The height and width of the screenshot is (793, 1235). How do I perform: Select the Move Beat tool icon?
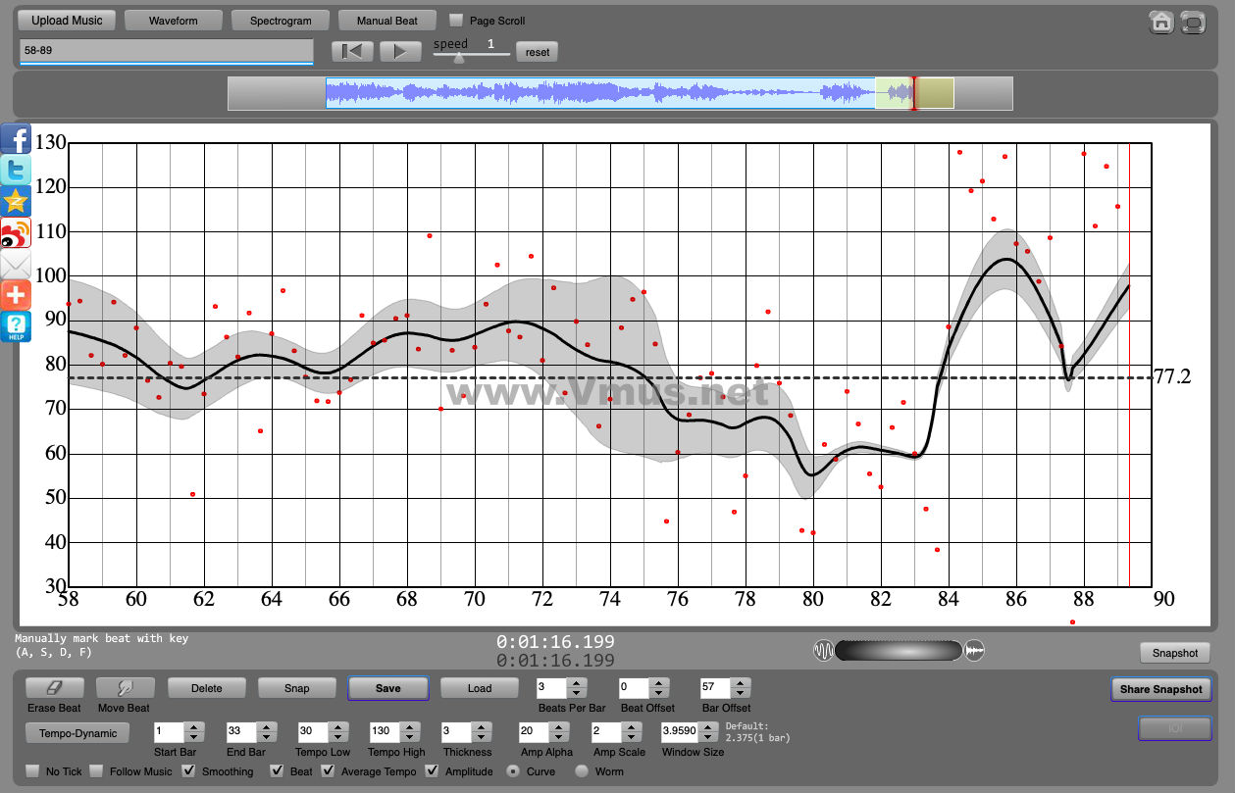click(124, 688)
